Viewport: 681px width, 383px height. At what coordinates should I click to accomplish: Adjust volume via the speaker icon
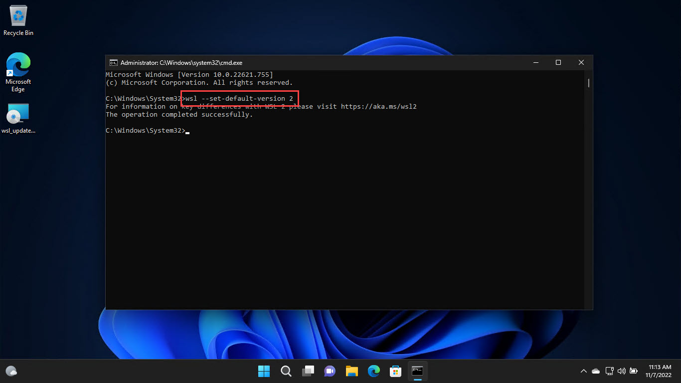click(x=621, y=371)
